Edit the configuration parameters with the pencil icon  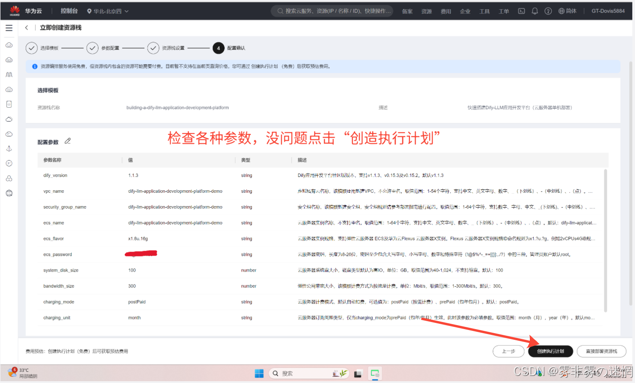click(x=68, y=141)
